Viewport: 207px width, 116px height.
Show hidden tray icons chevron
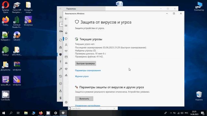tap(171, 113)
